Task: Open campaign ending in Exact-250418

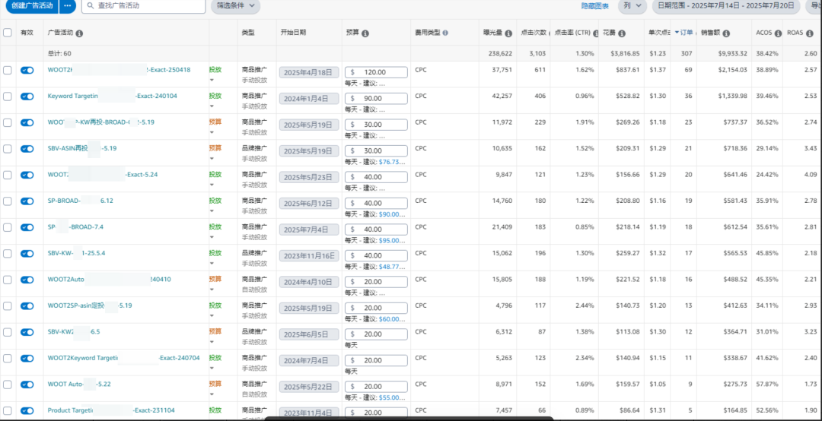Action: tap(119, 70)
